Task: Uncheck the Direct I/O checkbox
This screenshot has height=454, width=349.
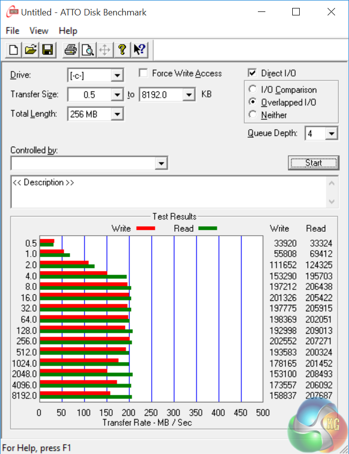Action: tap(252, 73)
